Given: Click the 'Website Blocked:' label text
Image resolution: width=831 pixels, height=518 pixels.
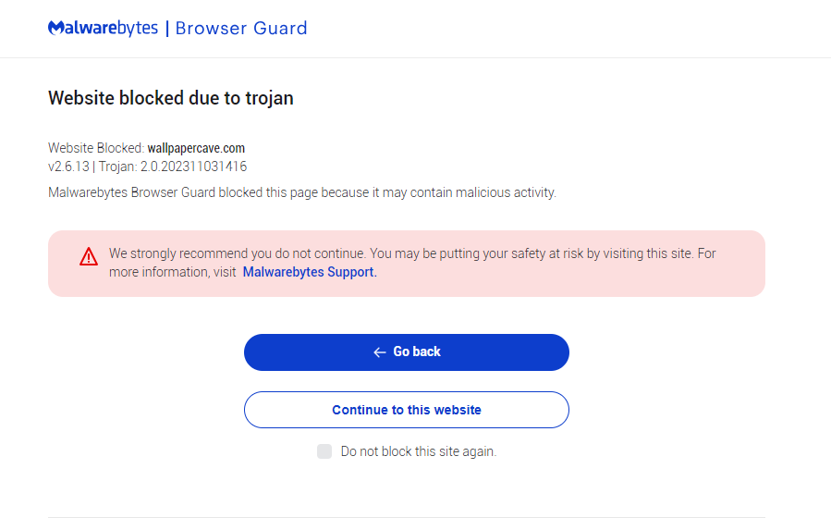Looking at the screenshot, I should tap(96, 148).
